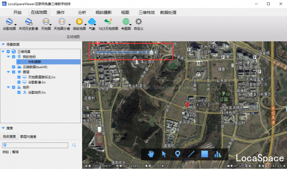
Task: Click the 谷歌影像.lrc tree label
Action: point(37,82)
